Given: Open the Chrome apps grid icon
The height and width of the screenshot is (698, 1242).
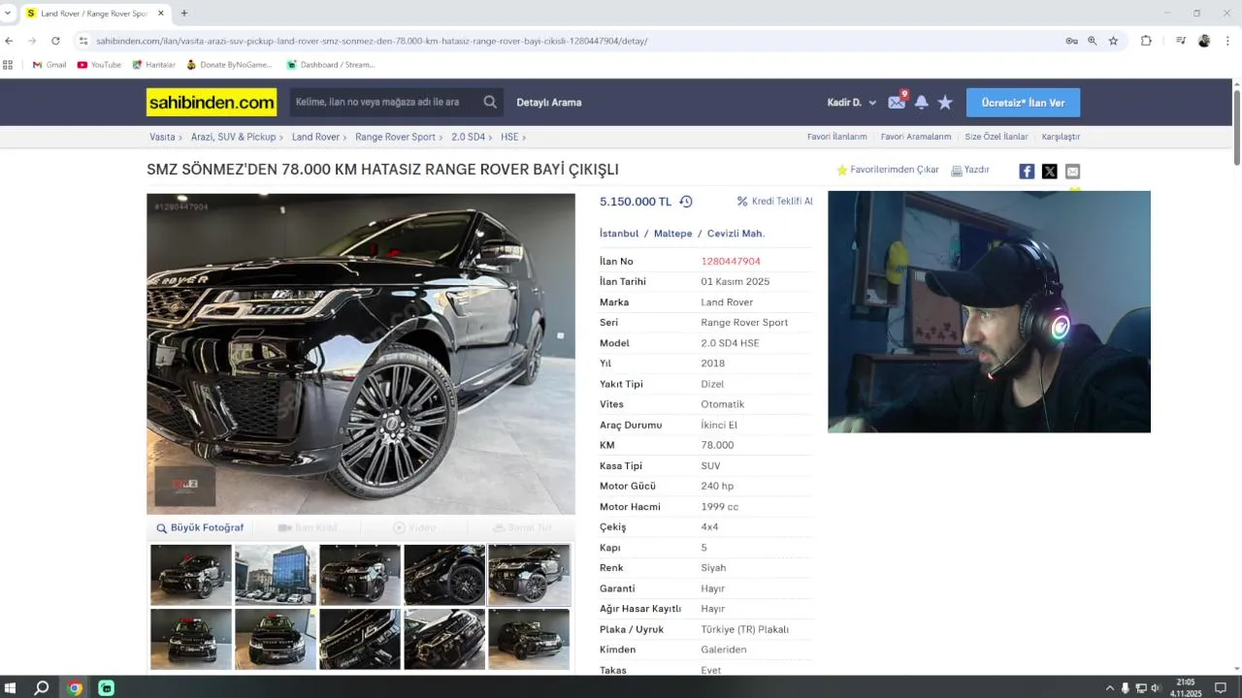Looking at the screenshot, I should point(8,65).
